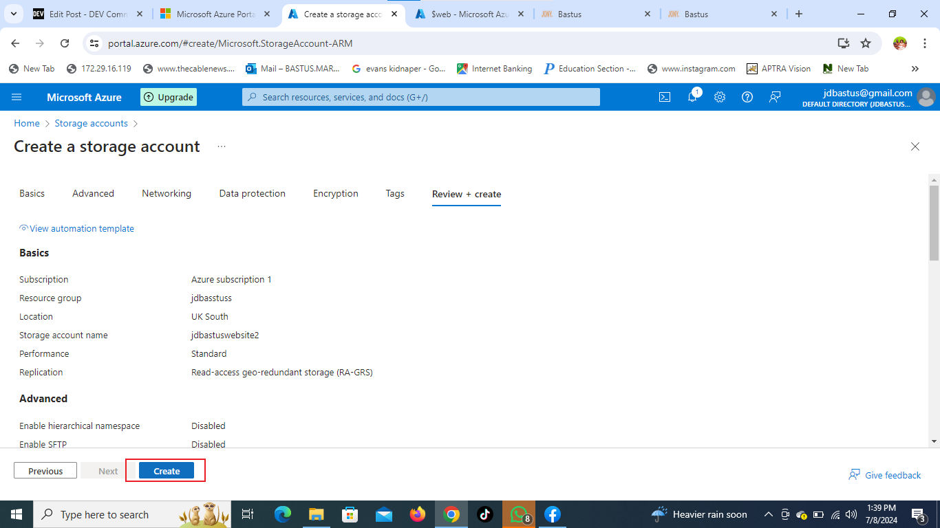Open TikTok from the taskbar
Screen dimensions: 940x528
(485, 514)
